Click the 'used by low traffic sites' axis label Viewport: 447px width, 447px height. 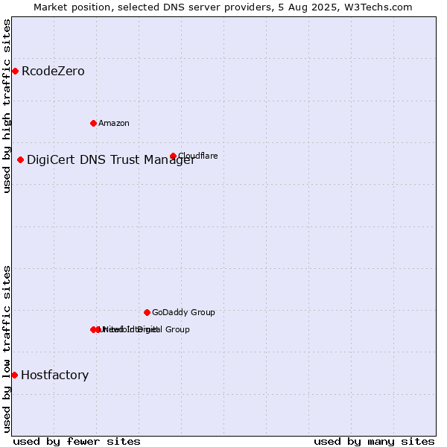pos(6,349)
